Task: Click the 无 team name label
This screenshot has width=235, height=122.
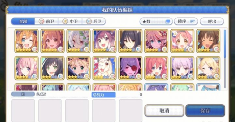Action: click(x=23, y=94)
